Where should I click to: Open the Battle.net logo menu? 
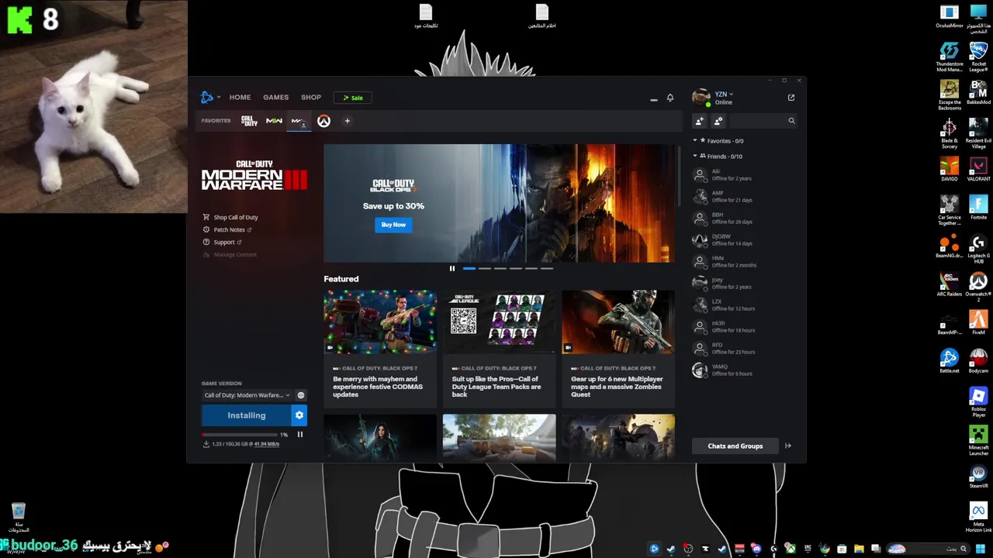(x=209, y=97)
